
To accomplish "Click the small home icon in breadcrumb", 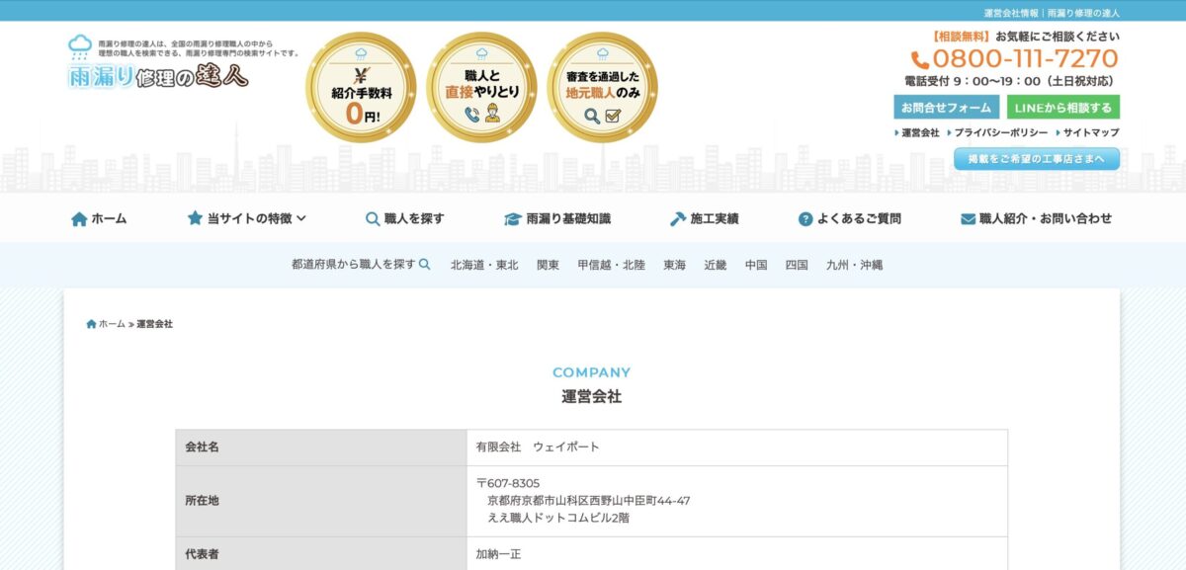I will 91,324.
